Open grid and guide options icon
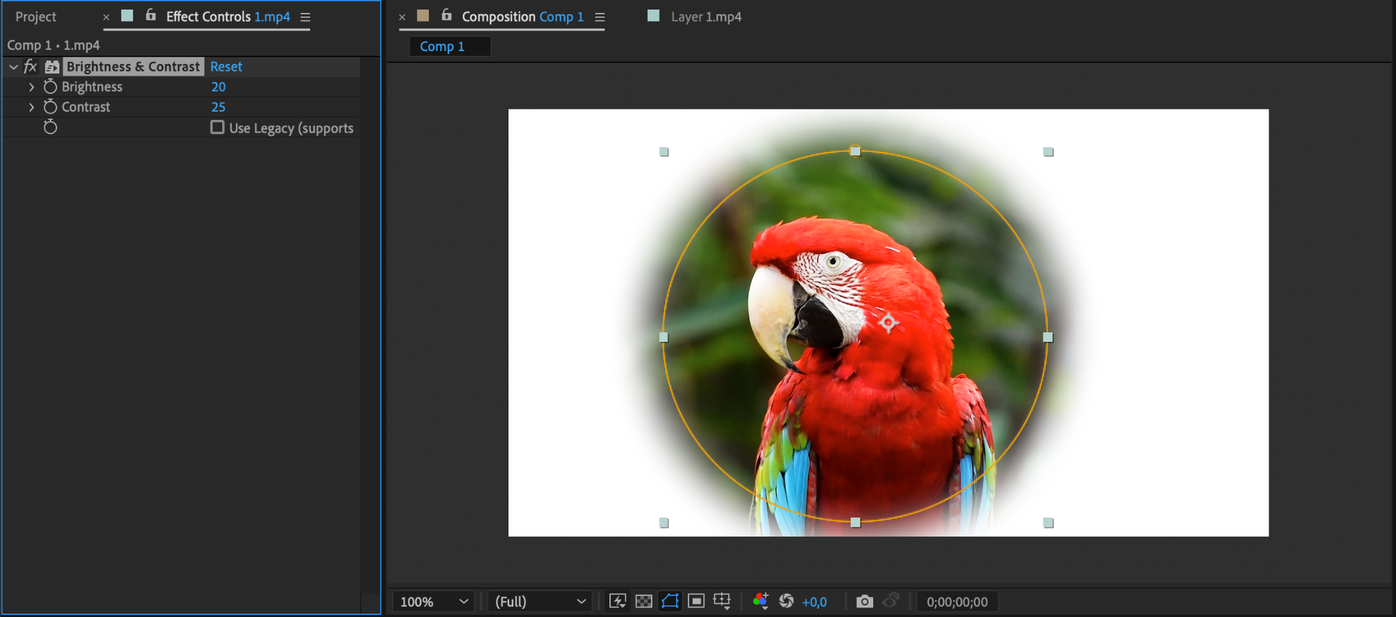1396x617 pixels. [x=722, y=601]
